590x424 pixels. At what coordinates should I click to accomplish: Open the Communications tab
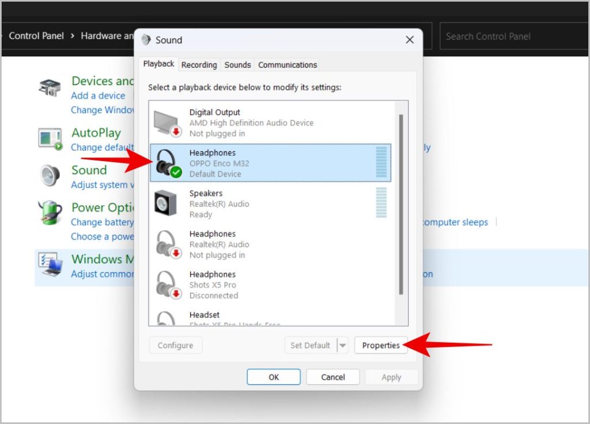[288, 65]
